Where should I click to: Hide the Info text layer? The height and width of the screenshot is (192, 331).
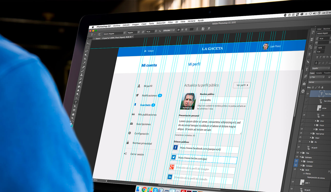tap(305, 115)
